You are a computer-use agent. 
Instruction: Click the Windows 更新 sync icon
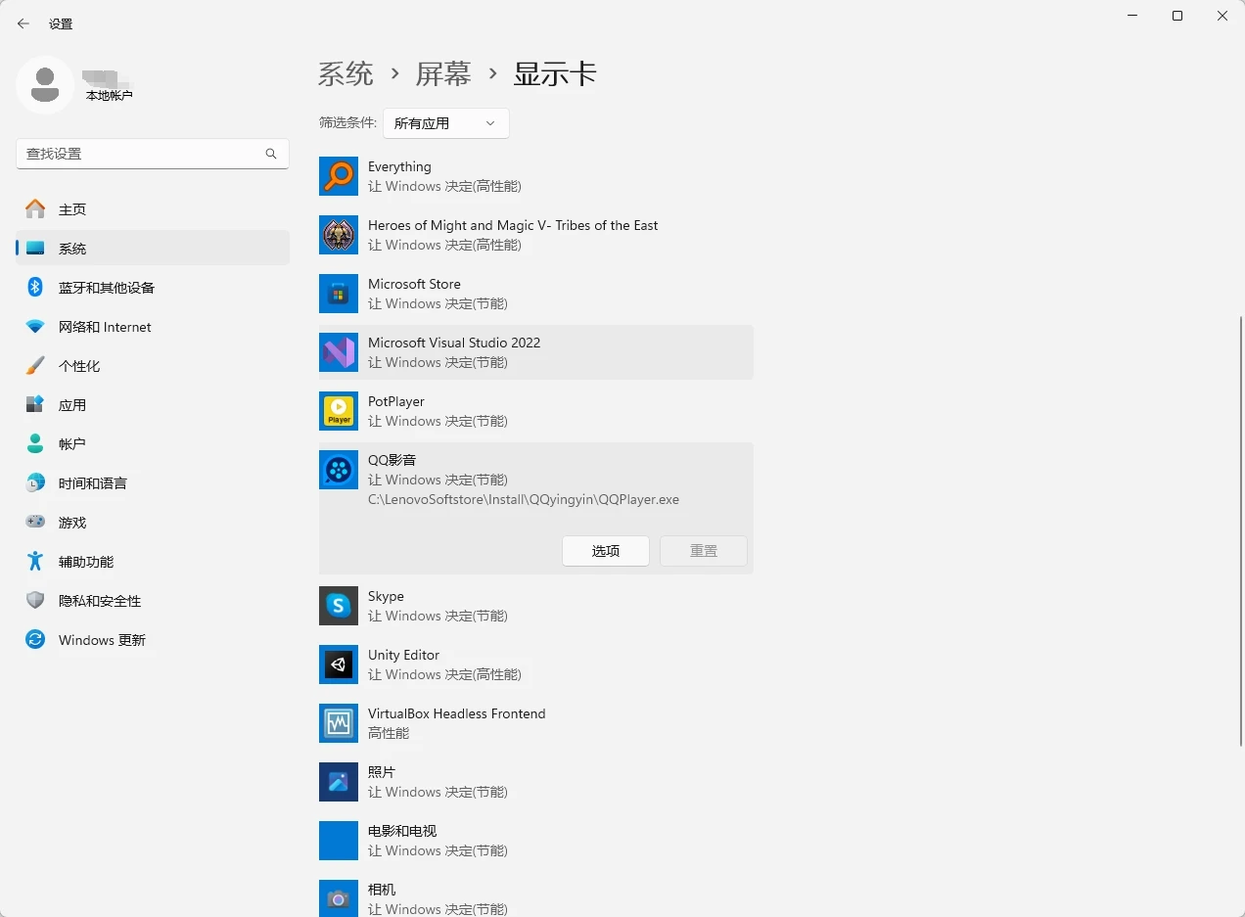tap(35, 639)
